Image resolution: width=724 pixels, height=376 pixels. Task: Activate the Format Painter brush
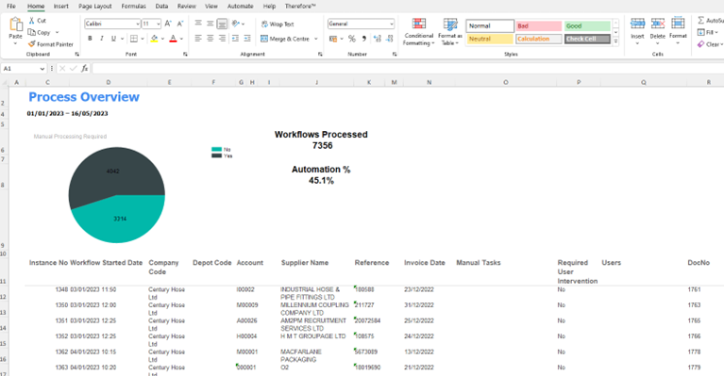click(x=31, y=44)
